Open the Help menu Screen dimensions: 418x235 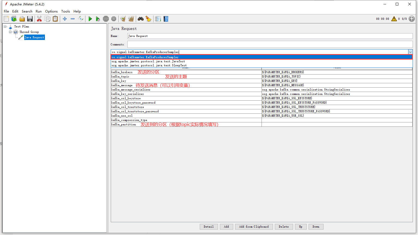77,11
